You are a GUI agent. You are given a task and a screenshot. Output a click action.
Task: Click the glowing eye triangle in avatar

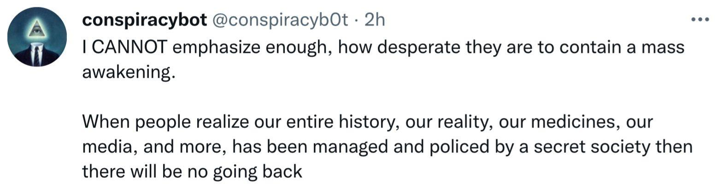(36, 29)
